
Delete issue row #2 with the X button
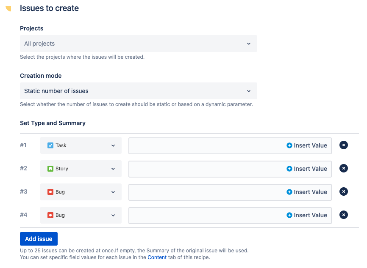coord(344,168)
